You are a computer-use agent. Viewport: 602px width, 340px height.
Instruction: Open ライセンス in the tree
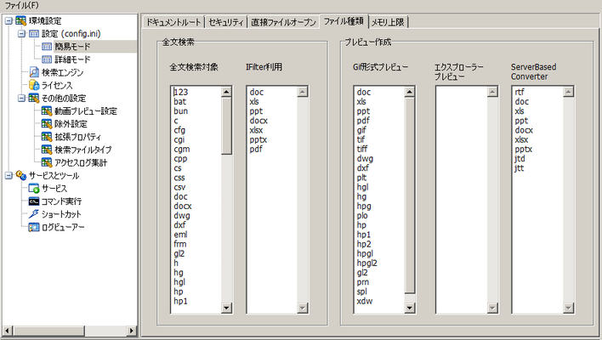pos(57,85)
